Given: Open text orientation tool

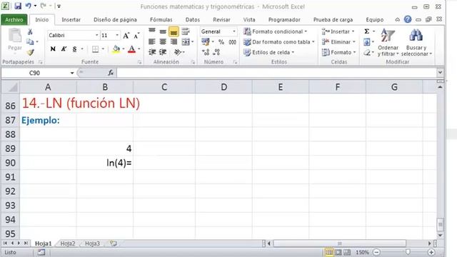Looking at the screenshot, I should (178, 52).
